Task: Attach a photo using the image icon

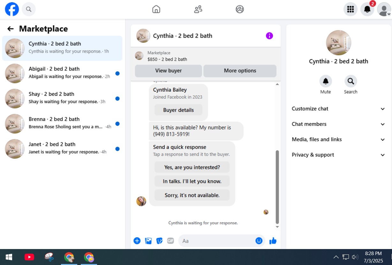Action: point(148,241)
